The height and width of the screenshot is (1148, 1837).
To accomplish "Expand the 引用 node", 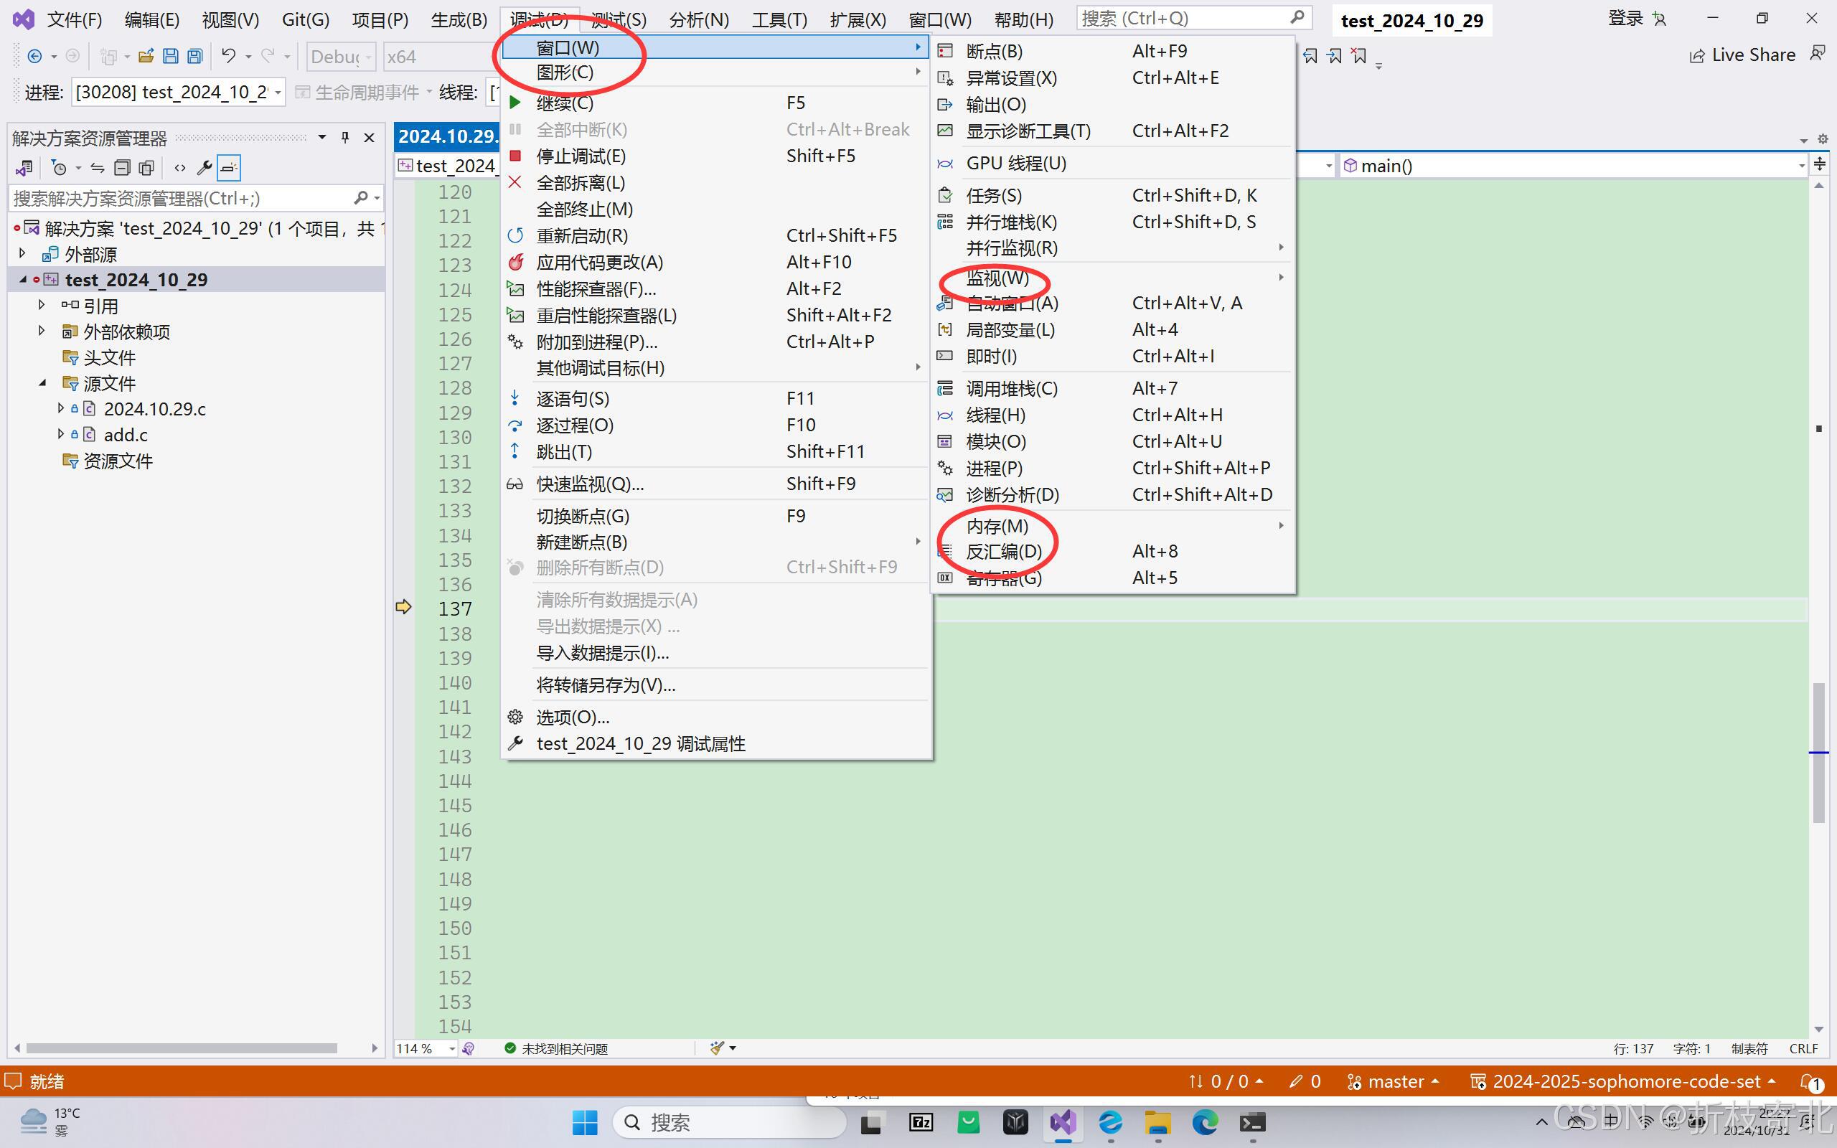I will pos(42,304).
